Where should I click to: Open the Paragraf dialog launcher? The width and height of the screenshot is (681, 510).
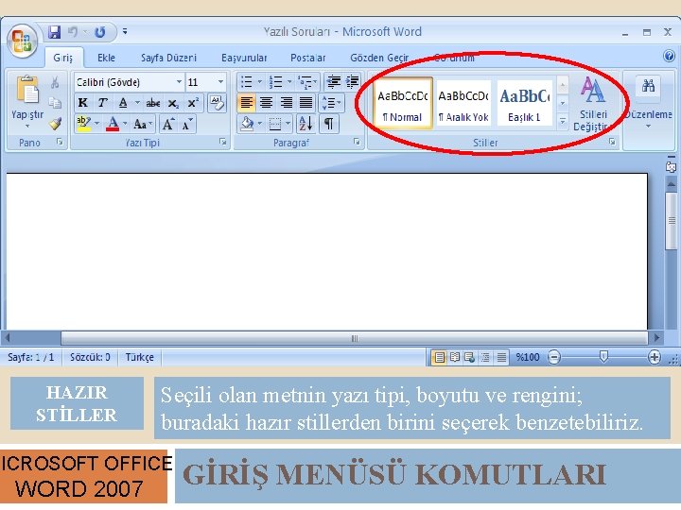tap(357, 142)
